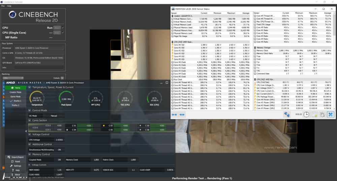Viewport: 337px width, 181px height.
Task: Toggle the Details button in Cinebench Ranking
Action: tap(62, 78)
